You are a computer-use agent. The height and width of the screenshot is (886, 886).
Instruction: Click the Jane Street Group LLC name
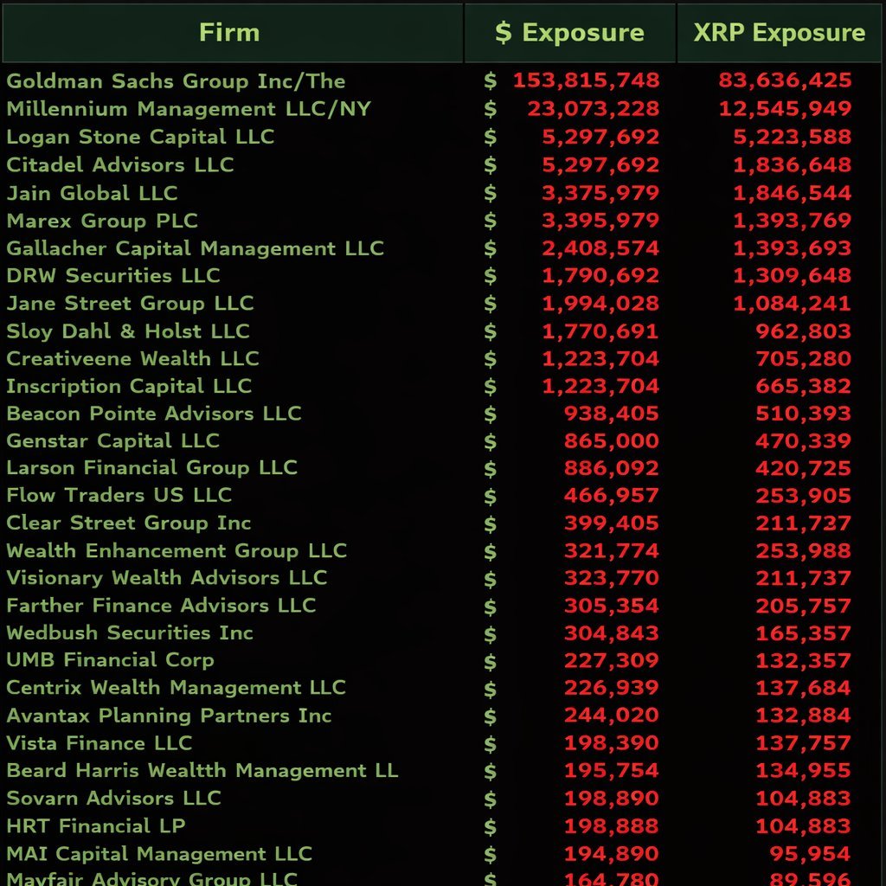point(130,303)
